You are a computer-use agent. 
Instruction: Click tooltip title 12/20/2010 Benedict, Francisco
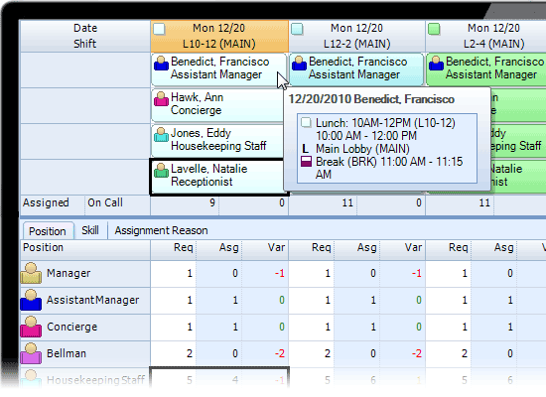[x=371, y=99]
